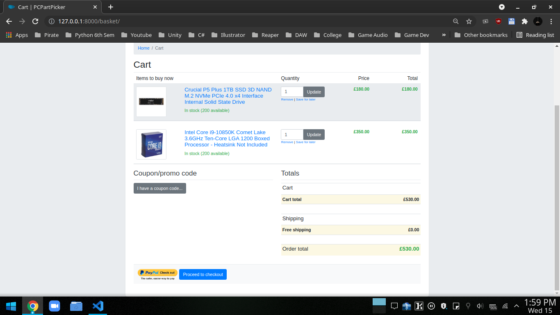The width and height of the screenshot is (560, 315).
Task: Open the DAW bookmark folder
Action: pyautogui.click(x=296, y=35)
